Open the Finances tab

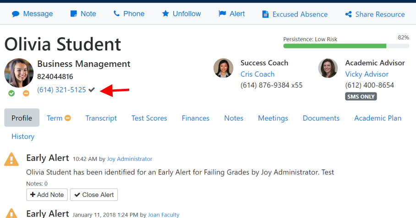click(x=196, y=118)
